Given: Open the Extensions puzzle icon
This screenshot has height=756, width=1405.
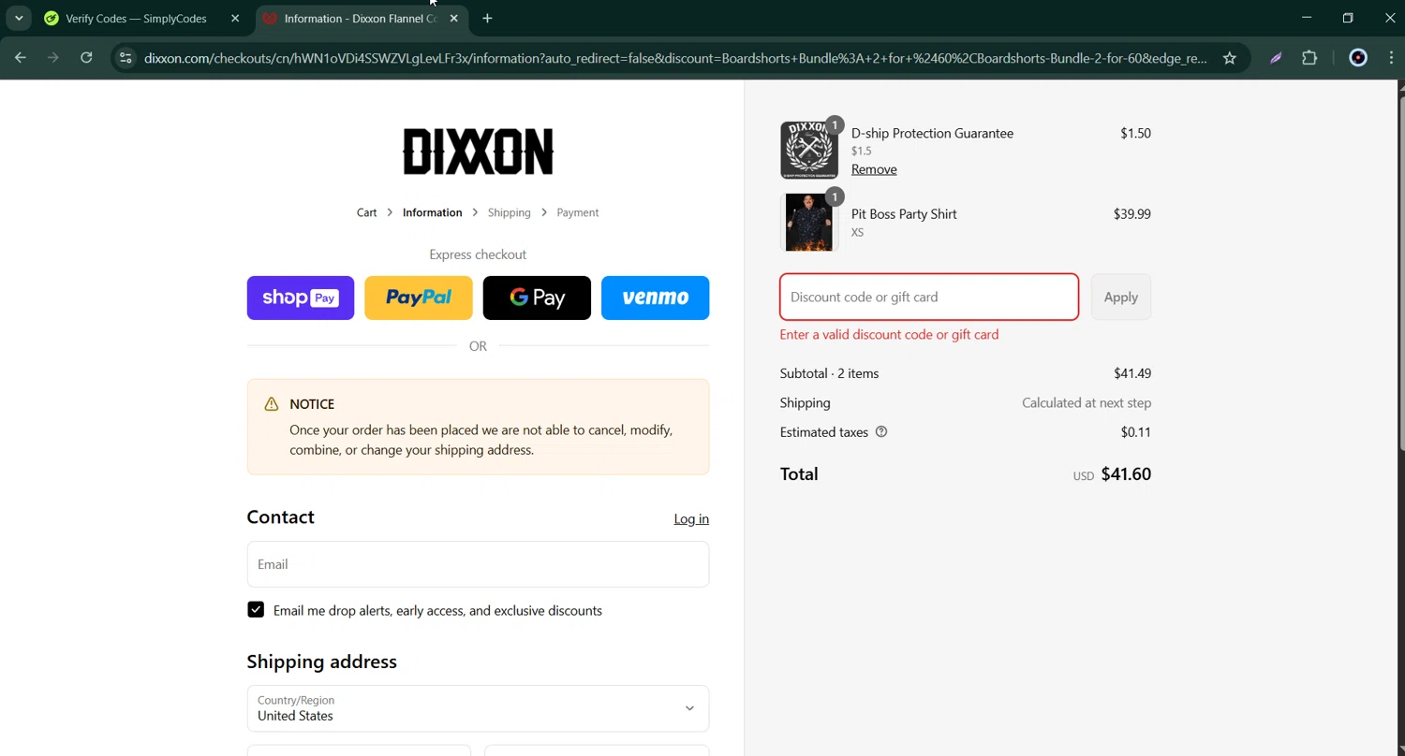Looking at the screenshot, I should pyautogui.click(x=1309, y=58).
